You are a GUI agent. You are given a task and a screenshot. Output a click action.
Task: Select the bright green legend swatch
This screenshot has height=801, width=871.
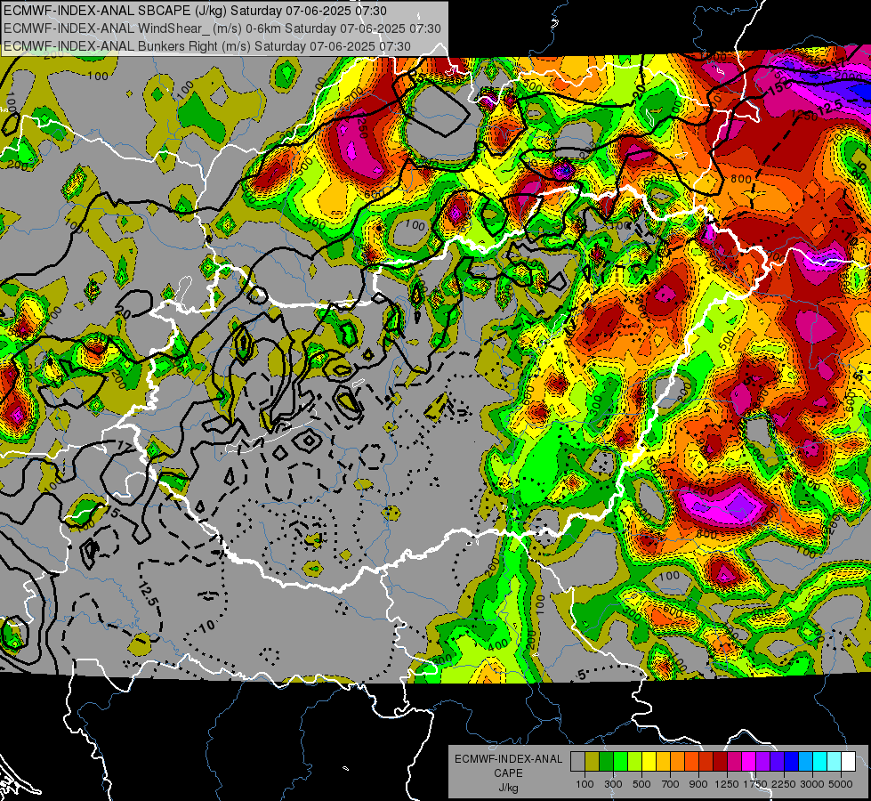point(620,762)
